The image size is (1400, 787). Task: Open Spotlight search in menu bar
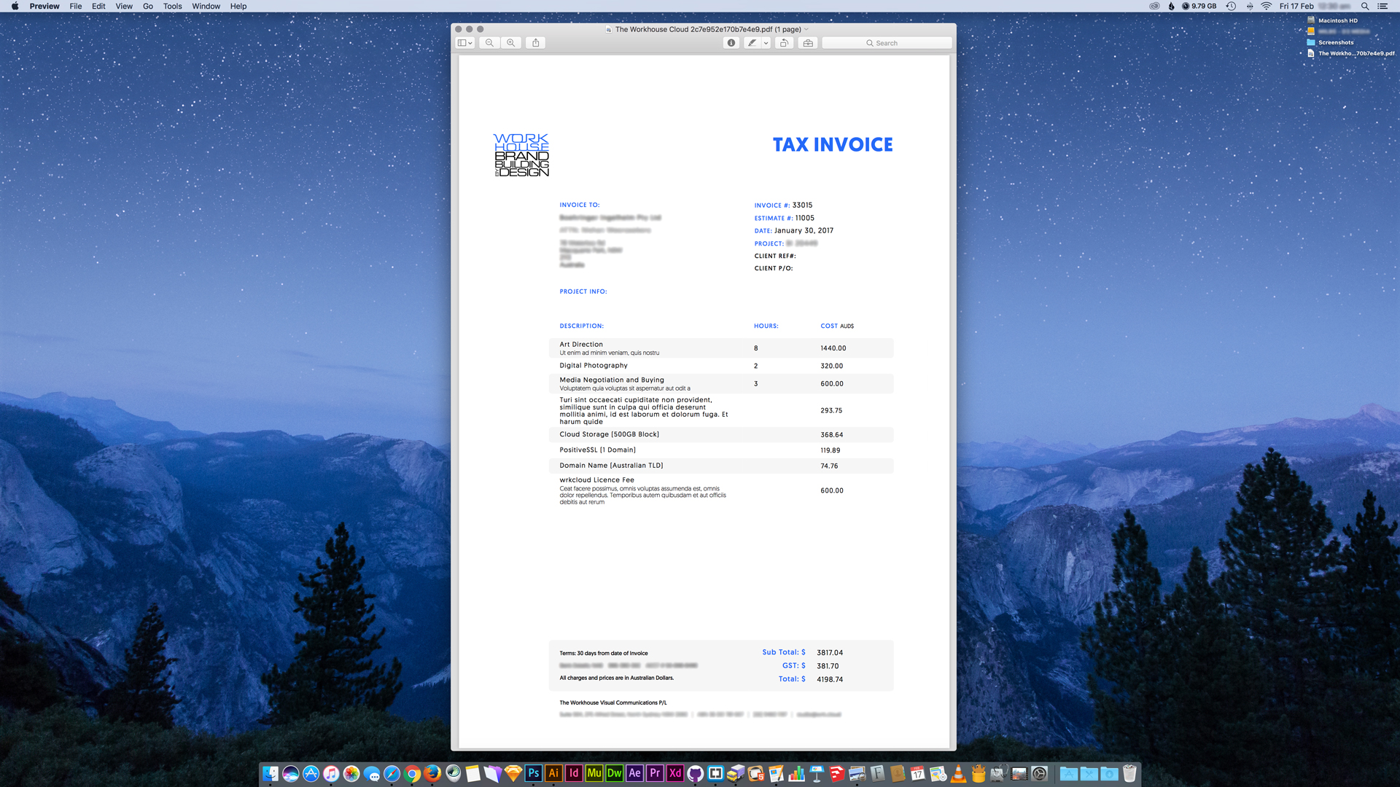pos(1365,6)
